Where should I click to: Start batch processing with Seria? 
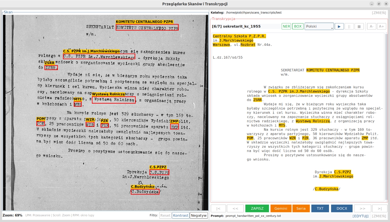coord(301,208)
